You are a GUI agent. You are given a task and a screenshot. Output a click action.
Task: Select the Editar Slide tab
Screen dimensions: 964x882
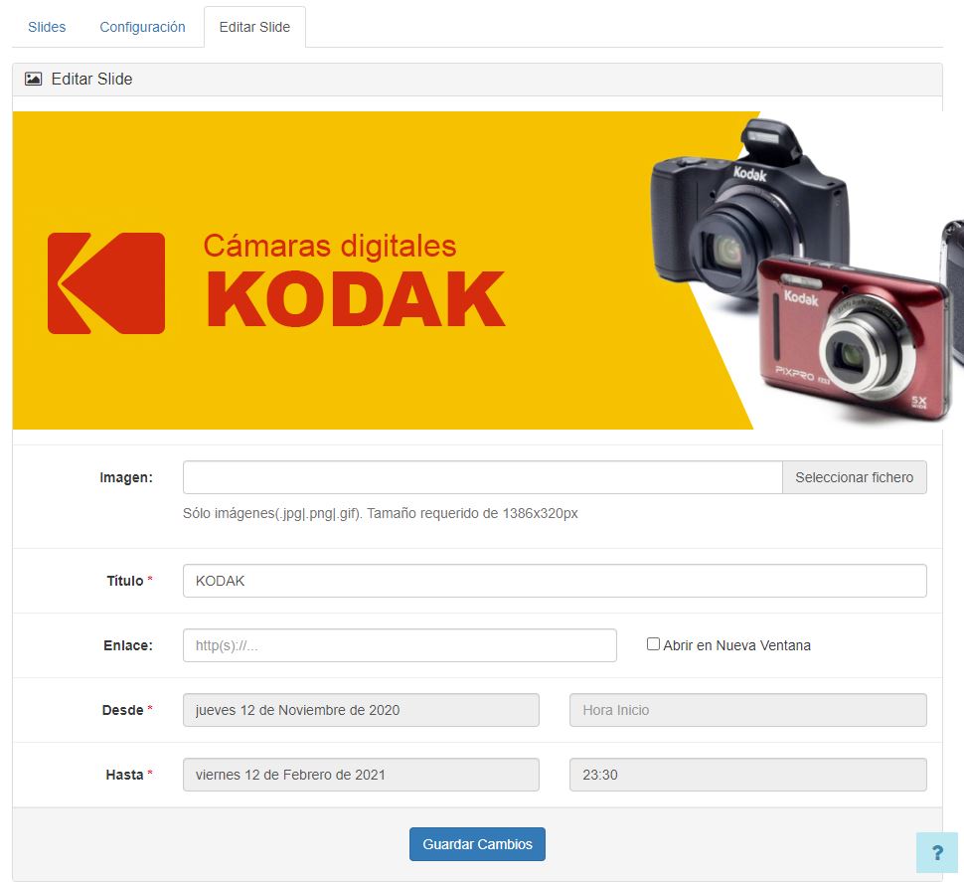[x=254, y=27]
